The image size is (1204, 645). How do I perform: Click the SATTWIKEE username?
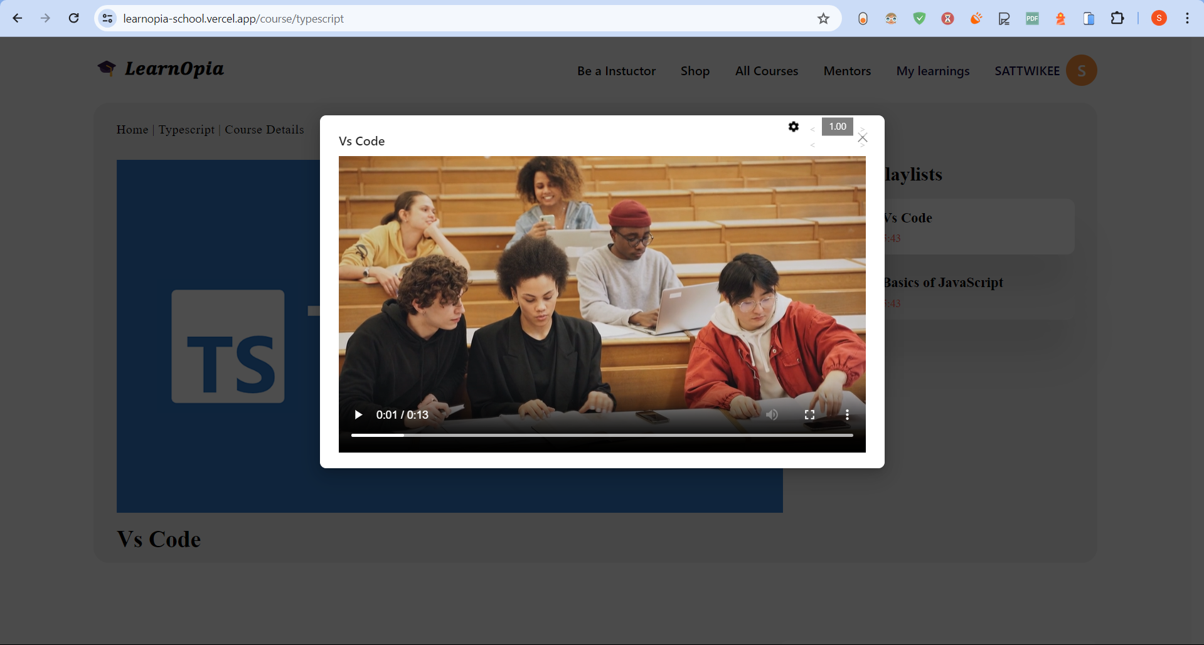[x=1027, y=71]
